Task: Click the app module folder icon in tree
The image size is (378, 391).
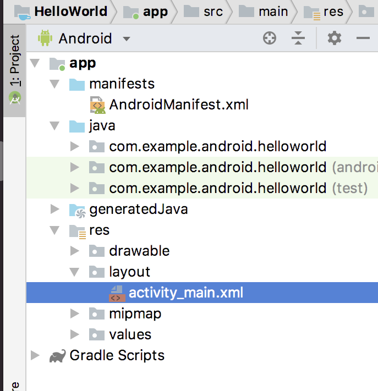Action: coord(57,64)
